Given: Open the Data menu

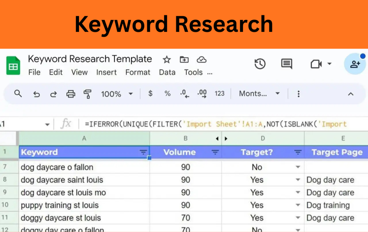Looking at the screenshot, I should coord(167,72).
